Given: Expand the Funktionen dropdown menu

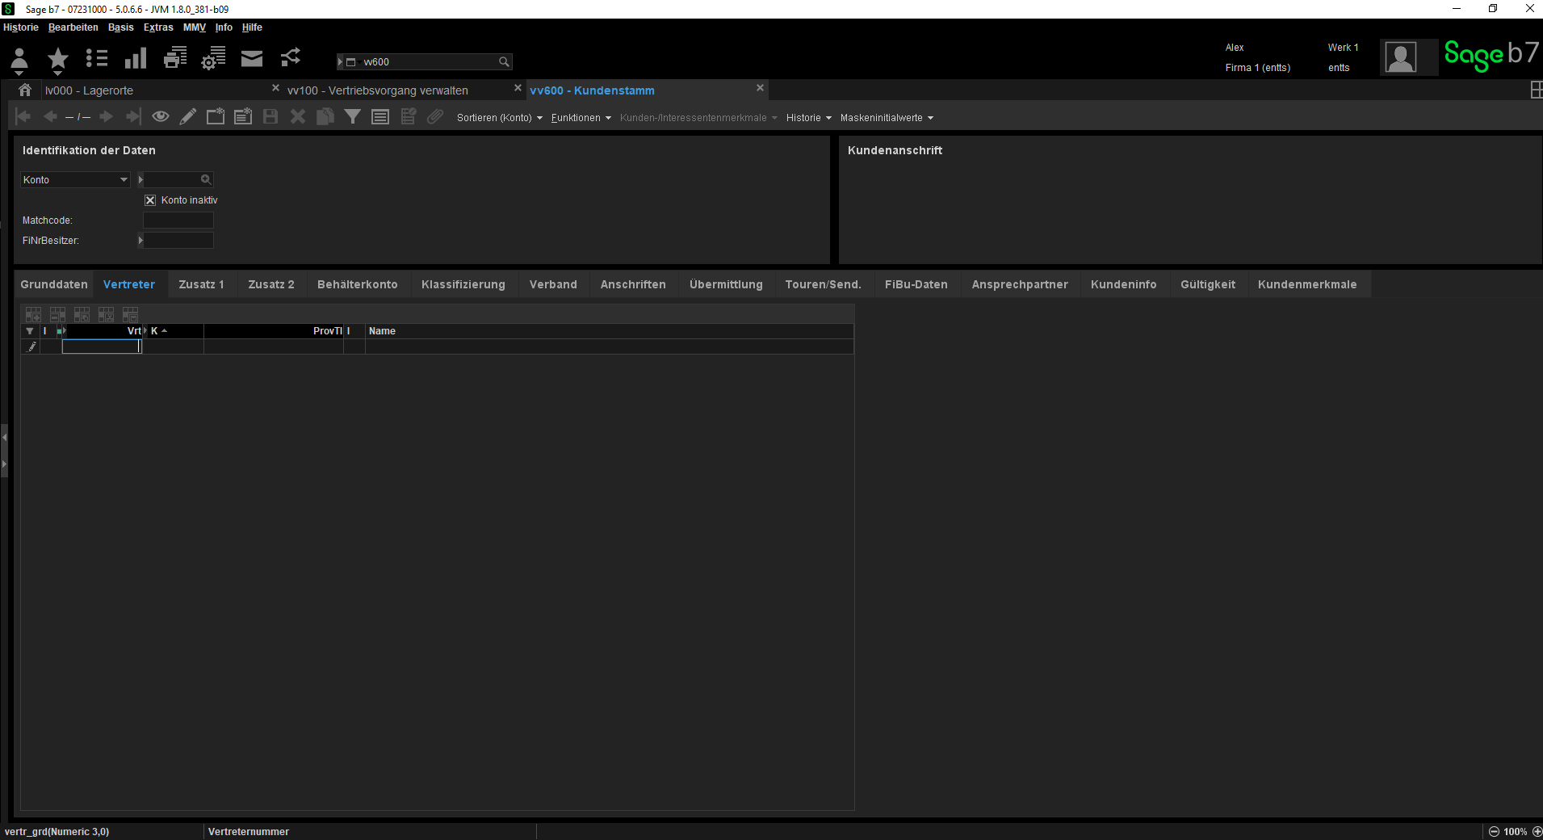Looking at the screenshot, I should pos(581,118).
